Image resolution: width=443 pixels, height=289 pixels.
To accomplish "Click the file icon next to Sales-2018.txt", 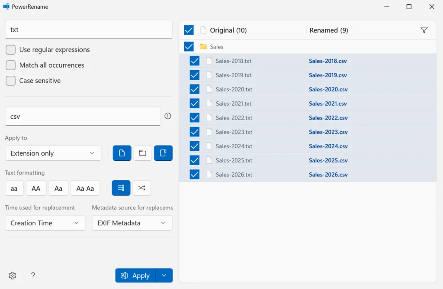I will 209,61.
